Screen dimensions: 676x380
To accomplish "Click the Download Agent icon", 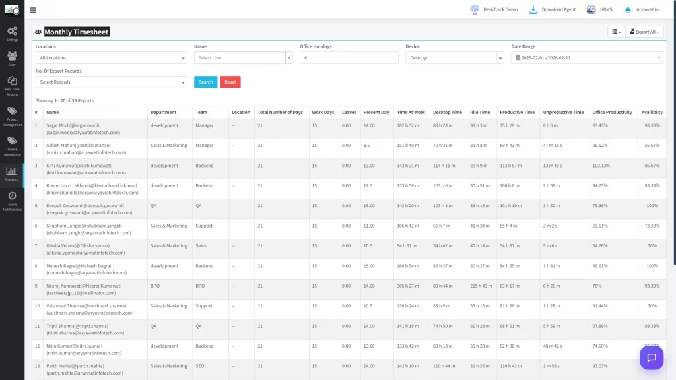I will 533,9.
